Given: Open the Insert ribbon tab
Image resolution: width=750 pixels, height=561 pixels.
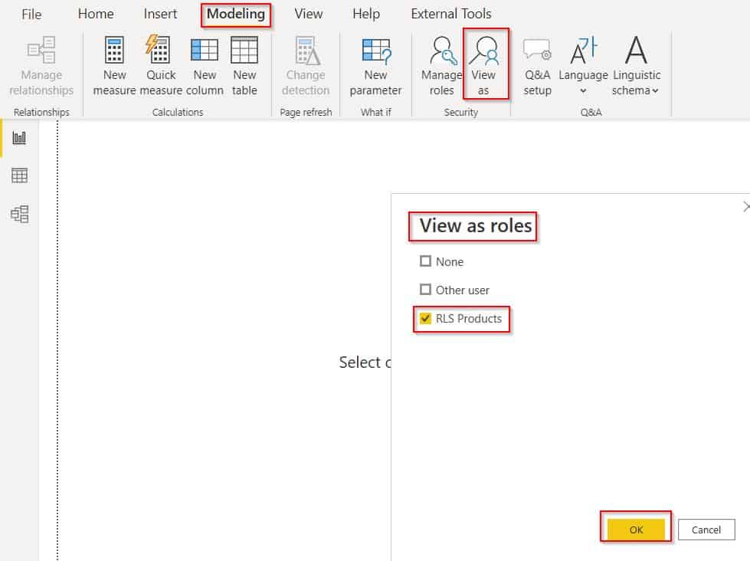Looking at the screenshot, I should point(160,14).
